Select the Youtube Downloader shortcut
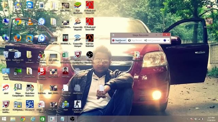Viewport: 218px width, 122px height. (42, 74)
